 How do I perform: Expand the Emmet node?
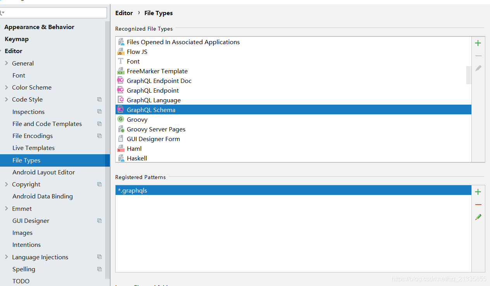pos(6,208)
